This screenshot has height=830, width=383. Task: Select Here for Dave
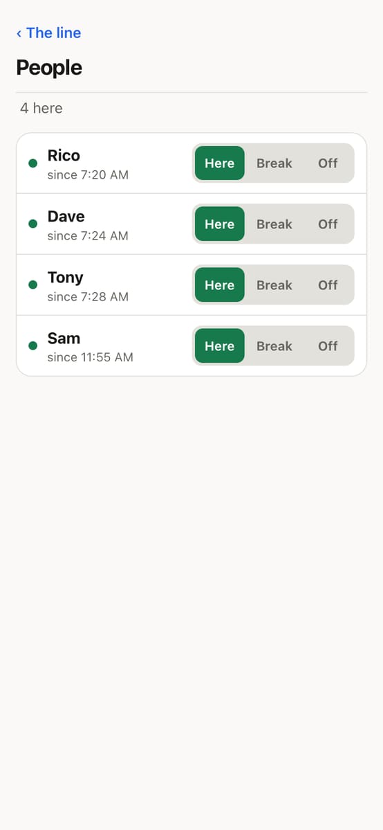click(220, 224)
